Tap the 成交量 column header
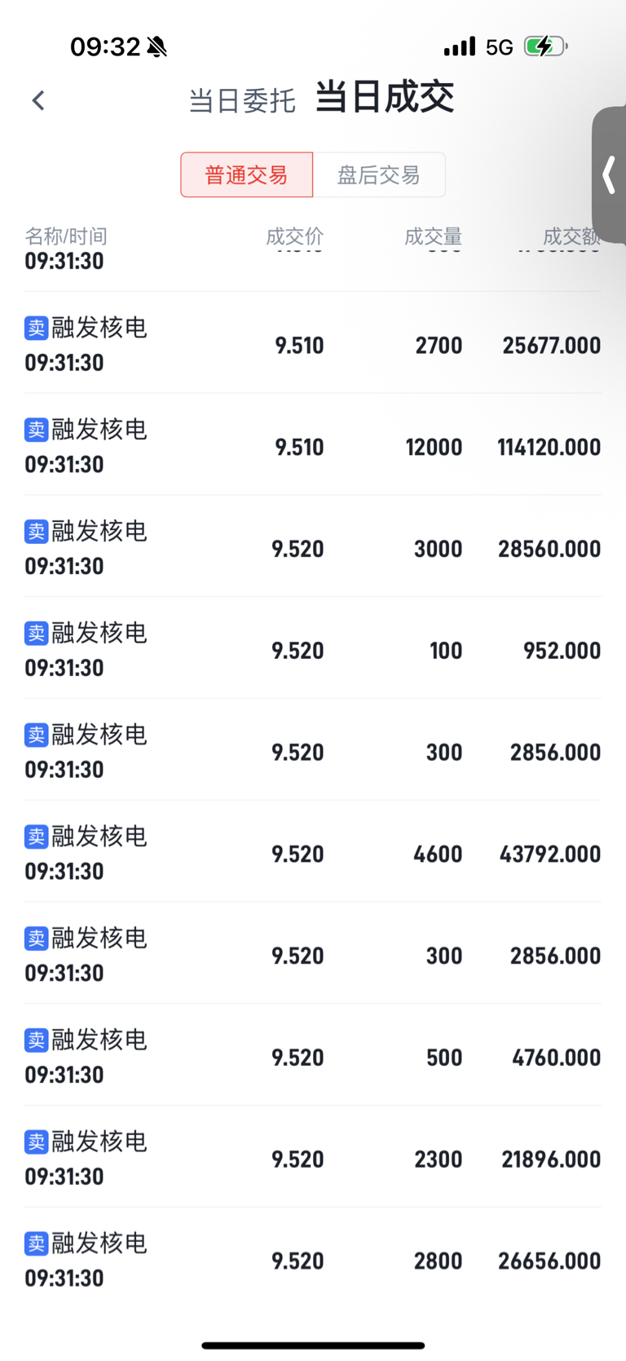 tap(434, 236)
